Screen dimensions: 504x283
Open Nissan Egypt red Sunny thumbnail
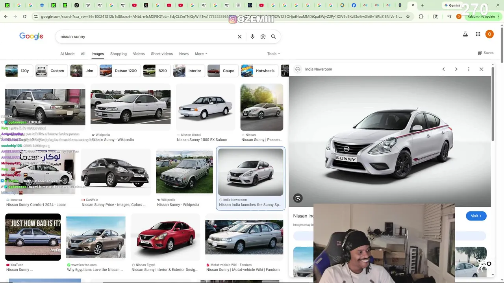click(x=165, y=237)
